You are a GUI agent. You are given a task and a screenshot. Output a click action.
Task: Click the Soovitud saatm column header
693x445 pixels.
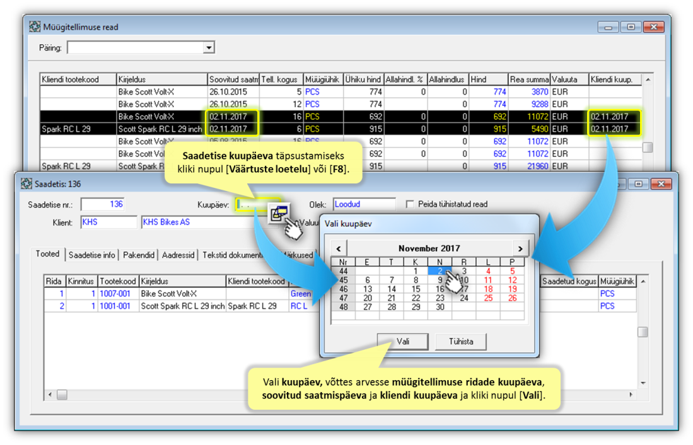tap(233, 79)
